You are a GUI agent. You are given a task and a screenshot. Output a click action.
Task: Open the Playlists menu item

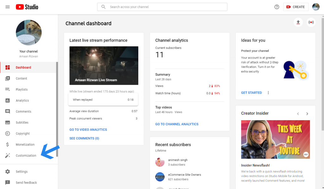(x=28, y=89)
